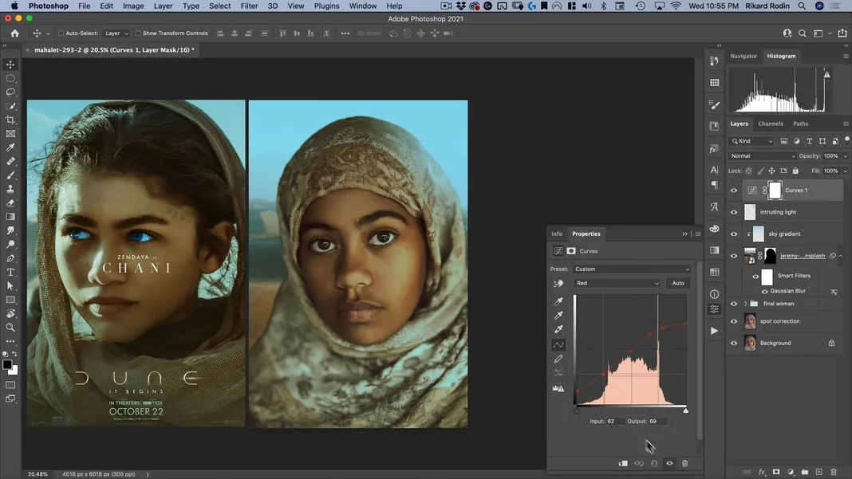
Task: Click the foreground color swatch
Action: click(7, 365)
